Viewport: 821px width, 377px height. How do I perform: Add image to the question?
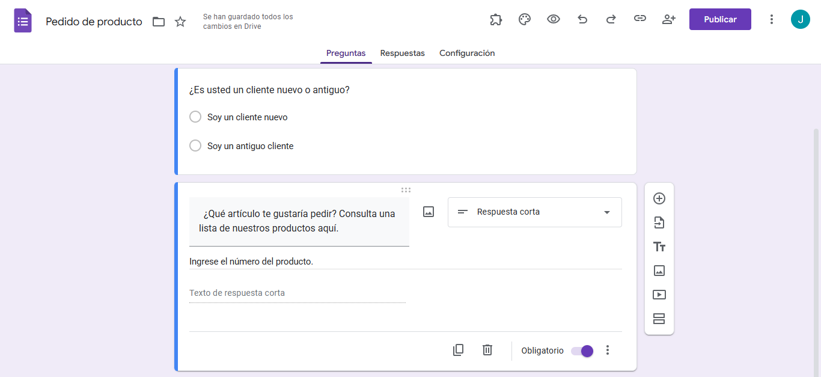point(429,212)
